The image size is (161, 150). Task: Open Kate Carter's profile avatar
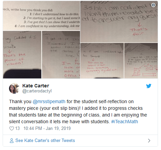(14, 88)
